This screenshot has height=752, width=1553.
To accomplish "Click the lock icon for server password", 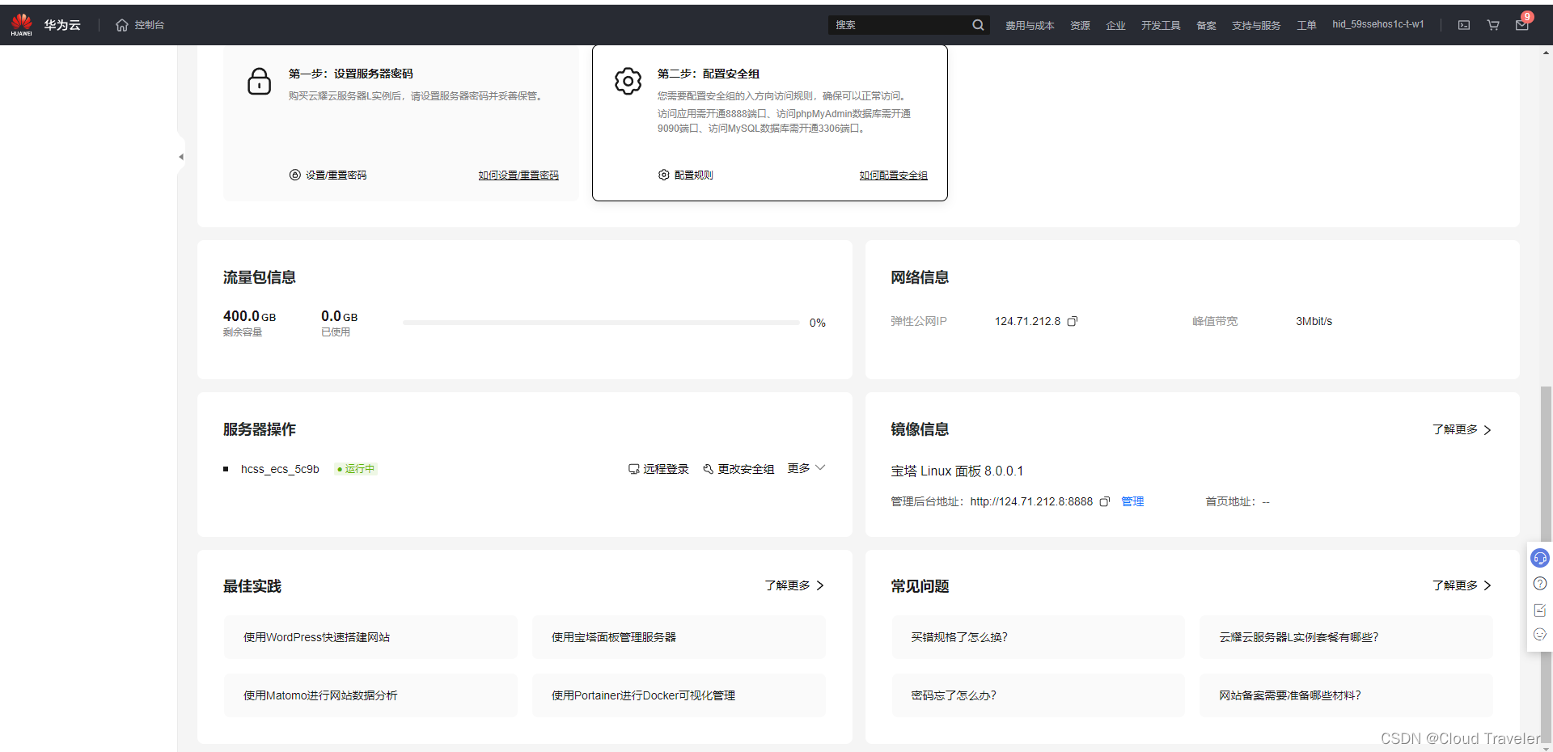I will (259, 82).
